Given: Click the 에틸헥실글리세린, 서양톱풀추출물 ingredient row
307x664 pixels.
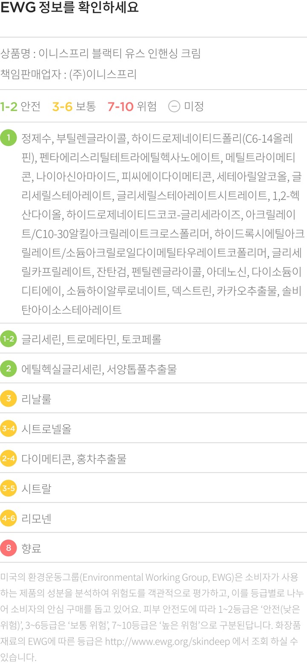Looking at the screenshot, I should [x=99, y=369].
